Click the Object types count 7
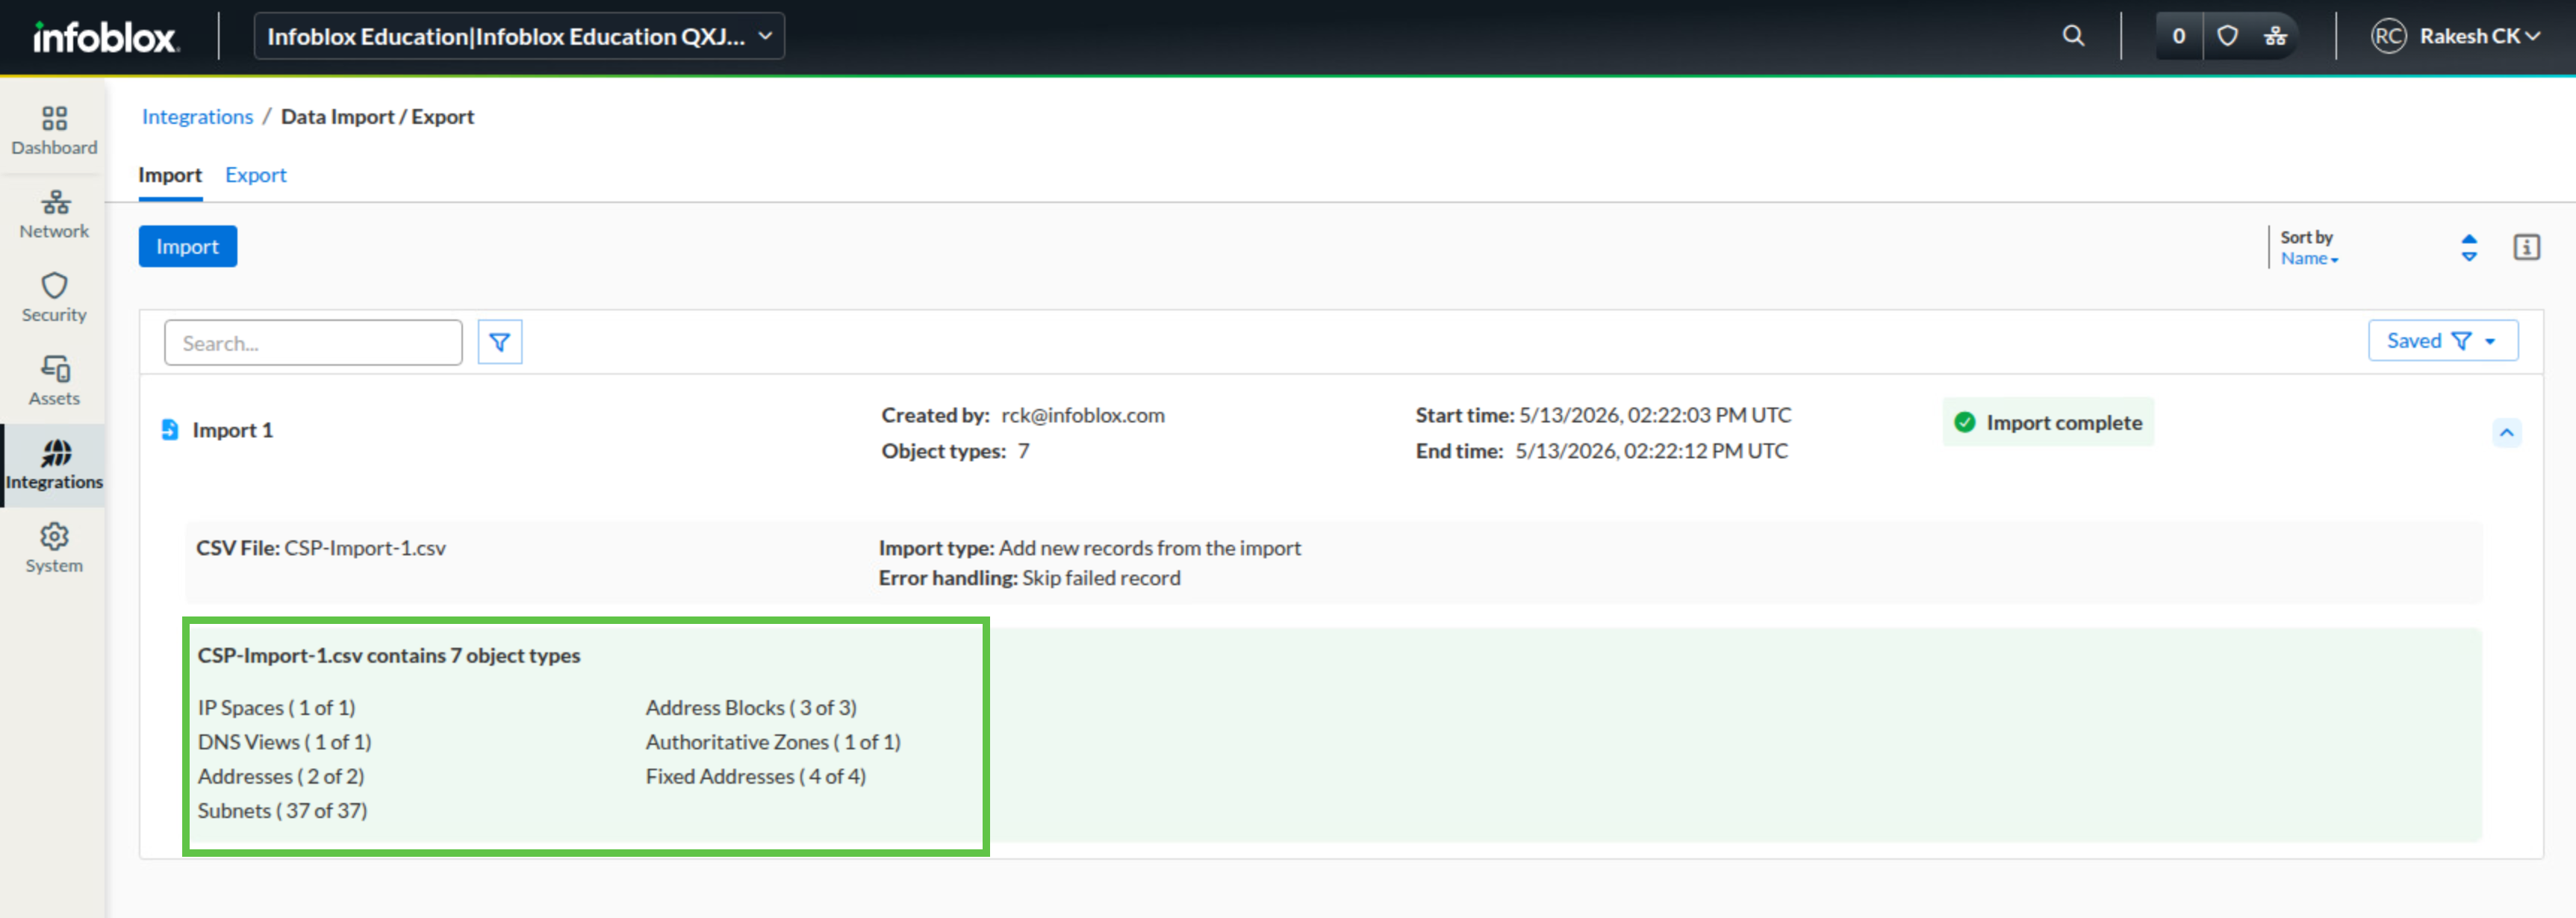This screenshot has height=918, width=2576. (x=1023, y=451)
